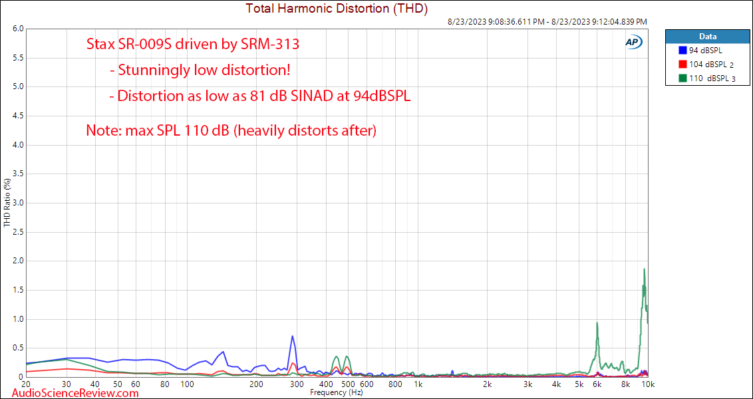The image size is (753, 399).
Task: Click the "10k" tick on the frequency axis
Action: click(x=647, y=384)
